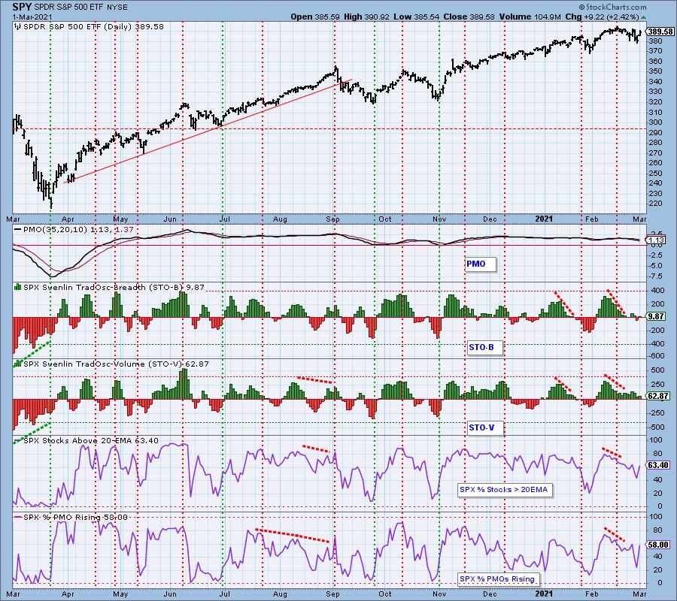The width and height of the screenshot is (677, 601).
Task: Click the SPX Stocks Above 20-EMA legend
Action: [x=87, y=441]
